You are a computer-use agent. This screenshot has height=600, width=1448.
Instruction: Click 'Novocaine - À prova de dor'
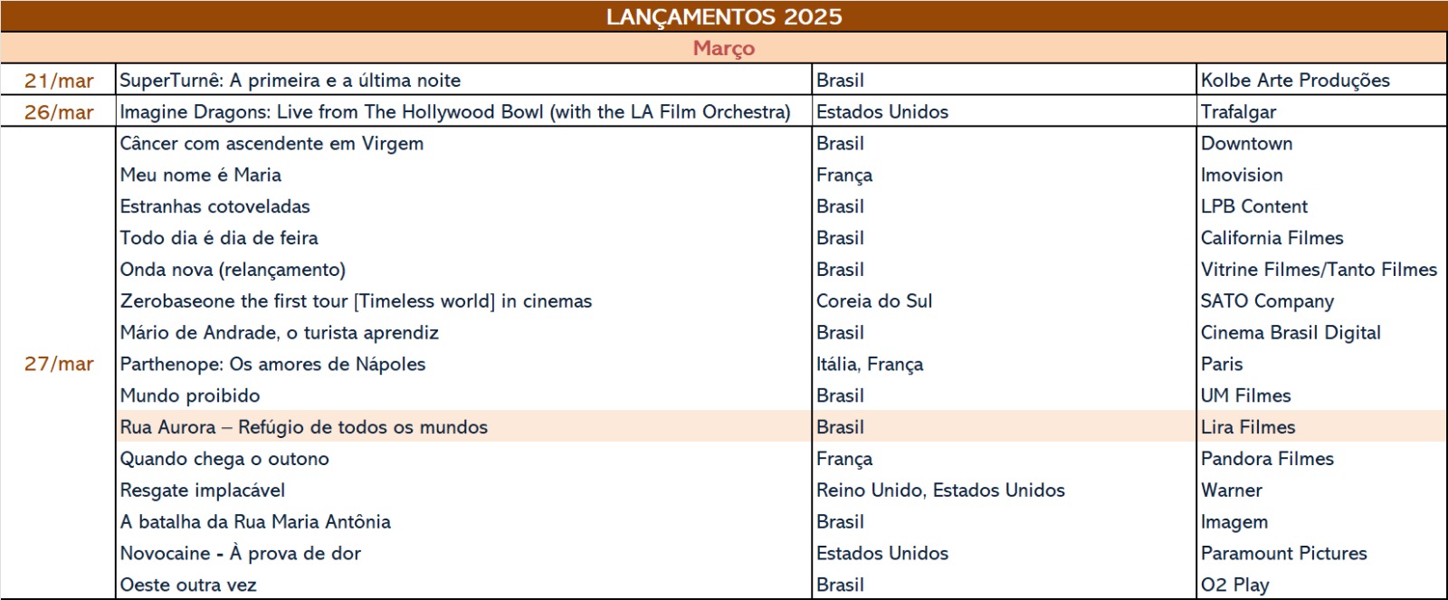pyautogui.click(x=241, y=554)
